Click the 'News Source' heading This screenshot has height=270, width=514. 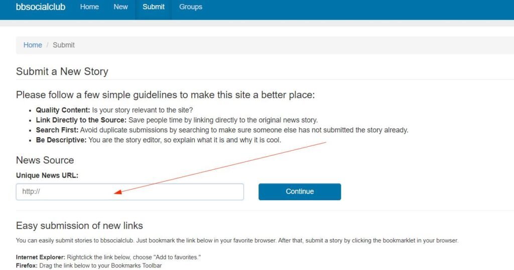pos(45,160)
